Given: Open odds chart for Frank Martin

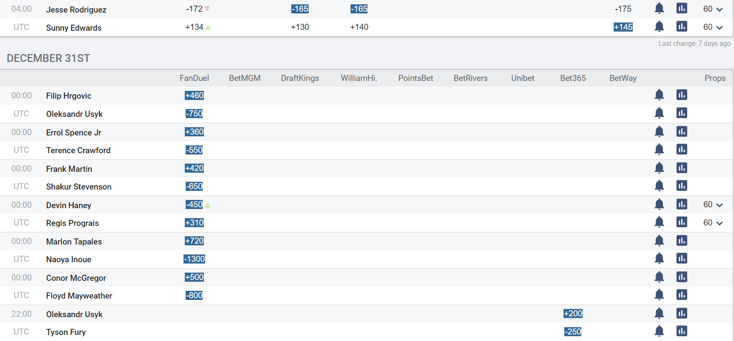Looking at the screenshot, I should pos(682,168).
